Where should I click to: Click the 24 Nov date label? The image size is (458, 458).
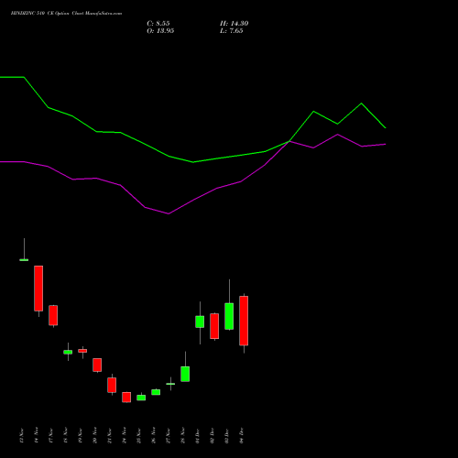click(125, 435)
